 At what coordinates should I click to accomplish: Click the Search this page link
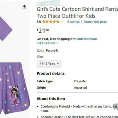95,22
